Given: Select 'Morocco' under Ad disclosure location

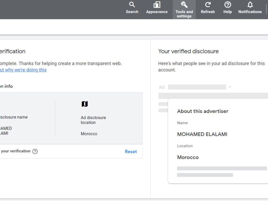Looking at the screenshot, I should pyautogui.click(x=89, y=134).
